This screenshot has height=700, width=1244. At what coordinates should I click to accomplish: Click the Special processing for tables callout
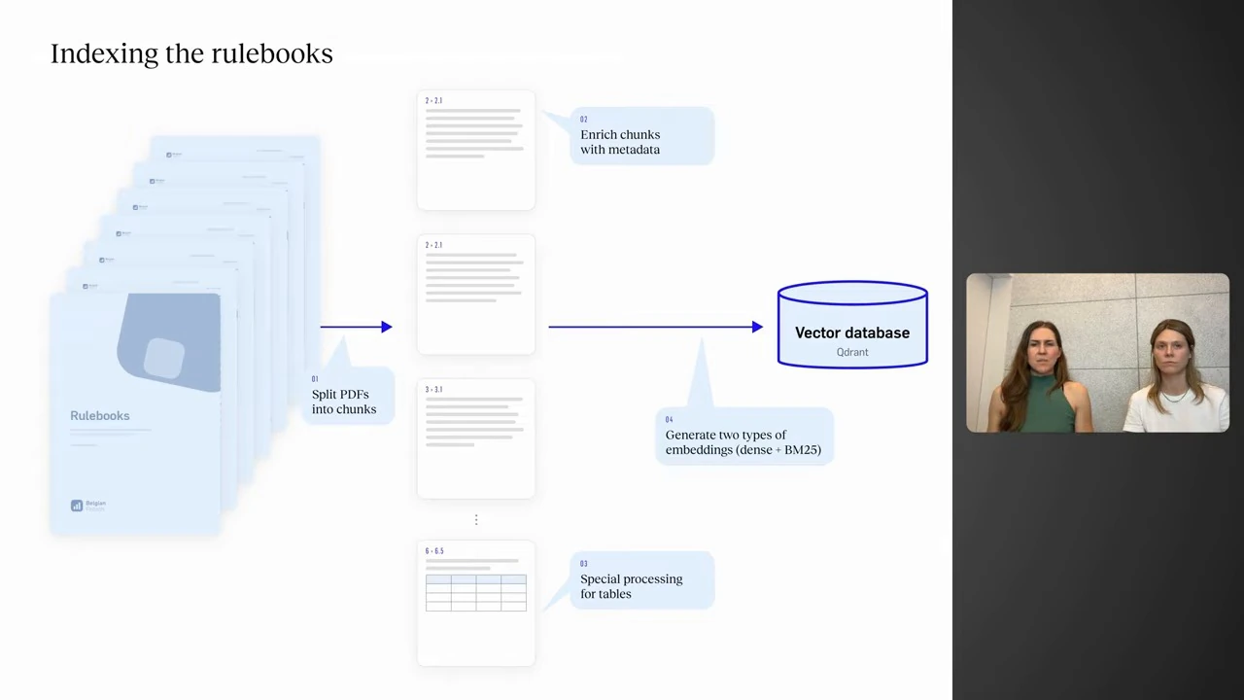point(642,581)
